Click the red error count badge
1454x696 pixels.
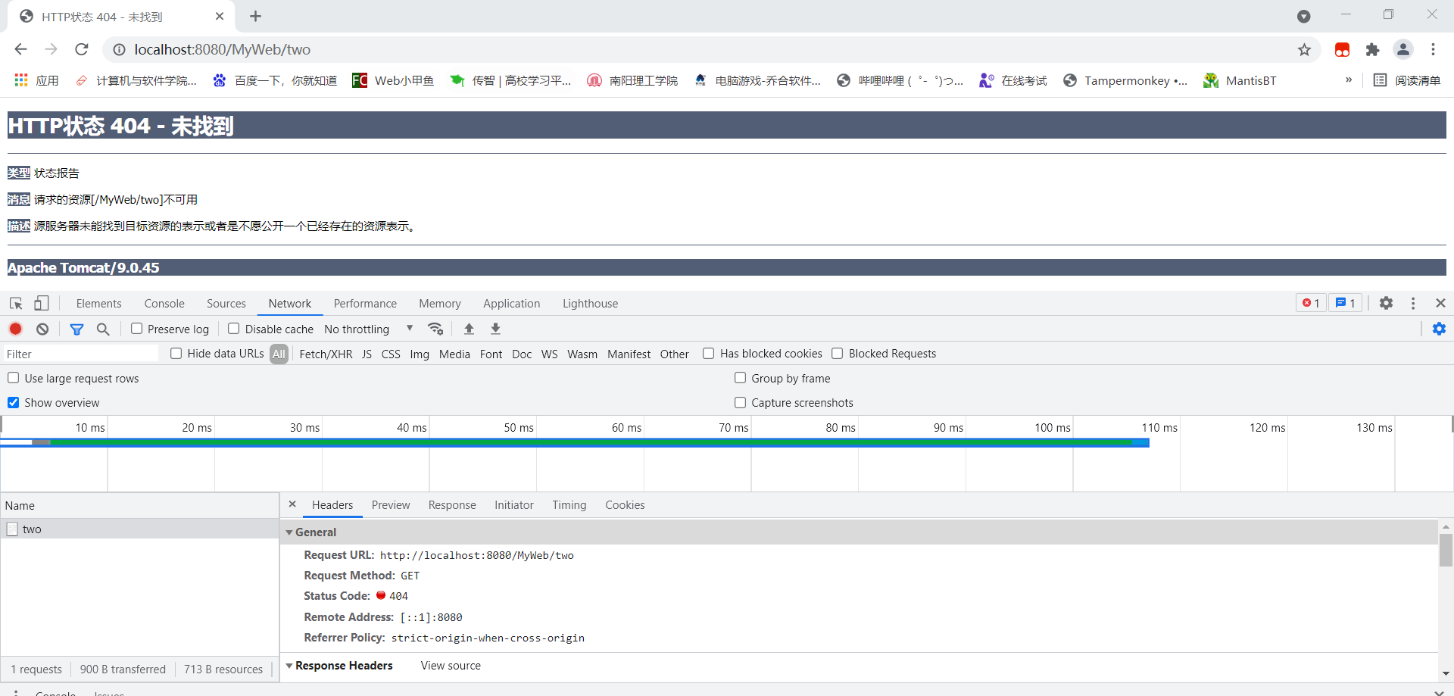[1311, 303]
